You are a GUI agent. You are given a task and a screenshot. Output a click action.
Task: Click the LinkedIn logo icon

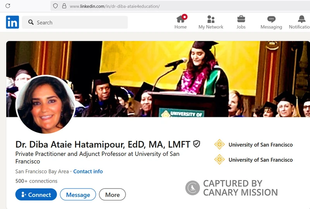[12, 22]
